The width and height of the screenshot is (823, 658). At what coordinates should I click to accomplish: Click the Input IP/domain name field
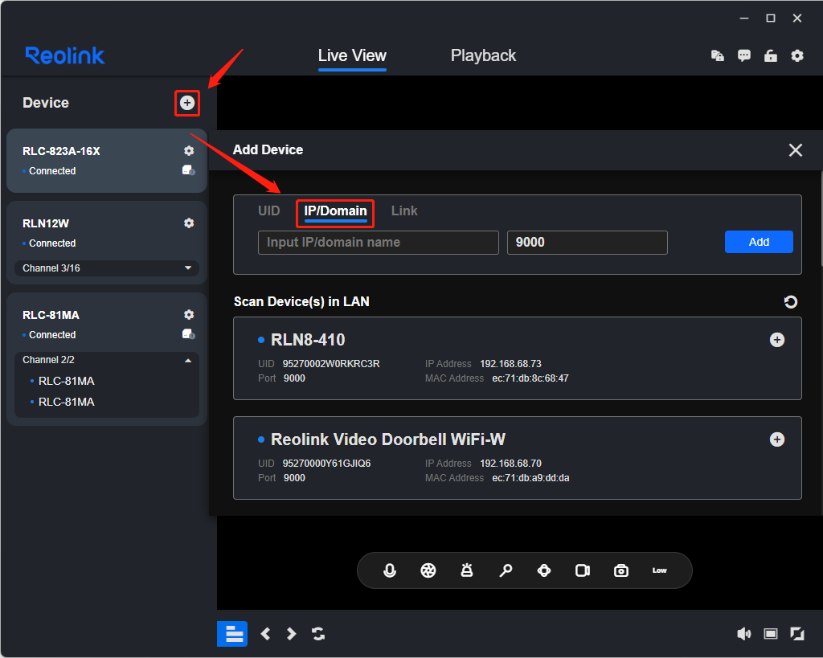click(379, 243)
